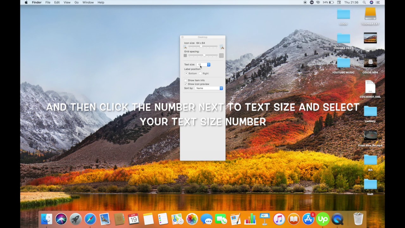Select the largest grid spacing icon
This screenshot has width=405, height=228.
point(221,56)
